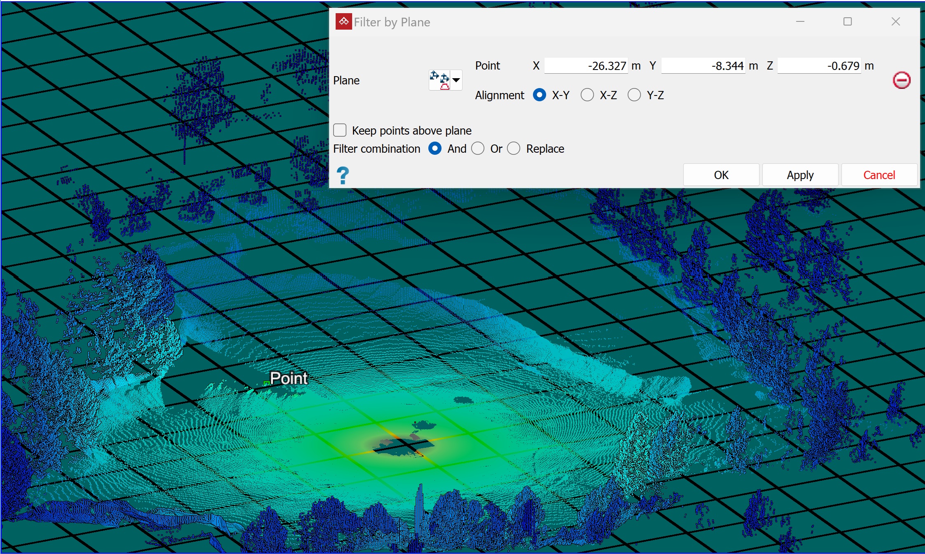Minimize the Filter by Plane dialog
925x554 pixels.
800,22
